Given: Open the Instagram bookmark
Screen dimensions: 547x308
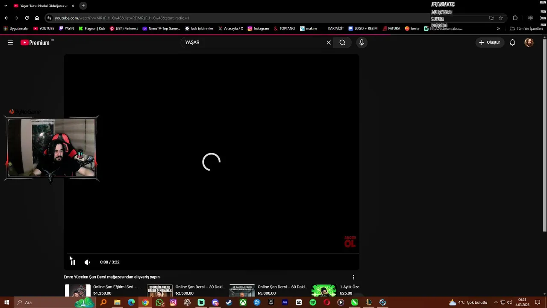Looking at the screenshot, I should click(x=258, y=29).
